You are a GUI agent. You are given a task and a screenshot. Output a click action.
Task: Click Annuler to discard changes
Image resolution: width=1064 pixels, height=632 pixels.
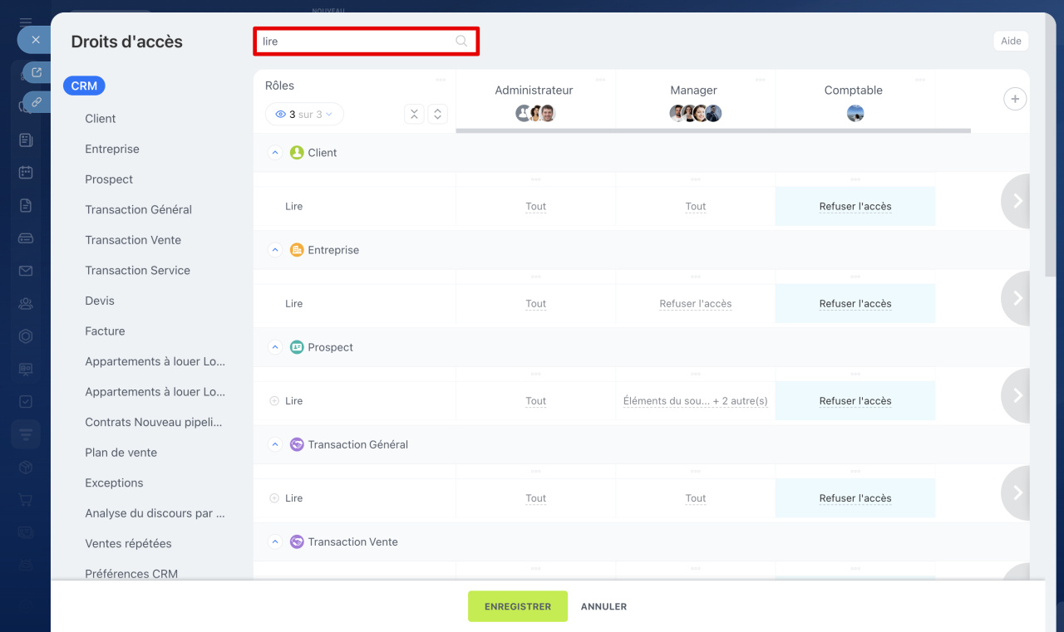coord(603,606)
